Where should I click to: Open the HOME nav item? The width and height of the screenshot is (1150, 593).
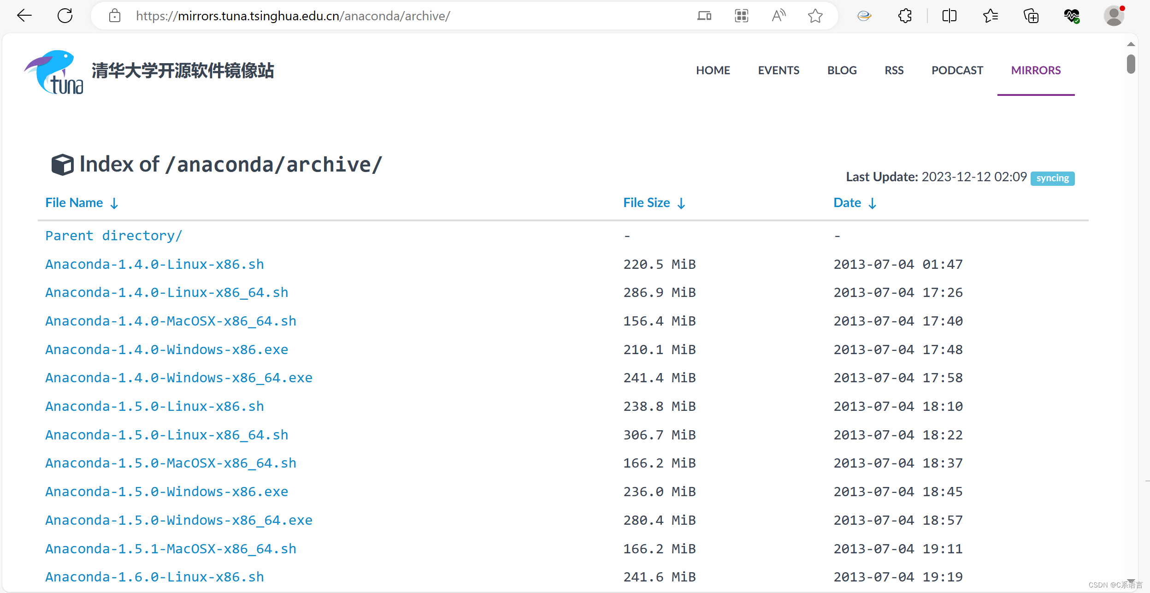[713, 70]
